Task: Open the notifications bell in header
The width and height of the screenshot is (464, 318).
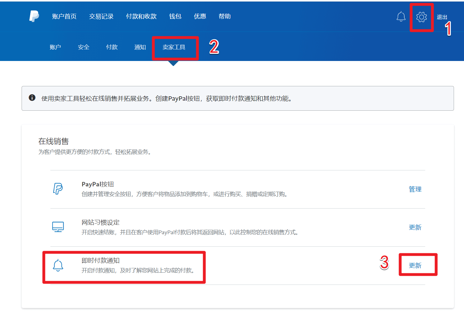Action: pos(401,17)
